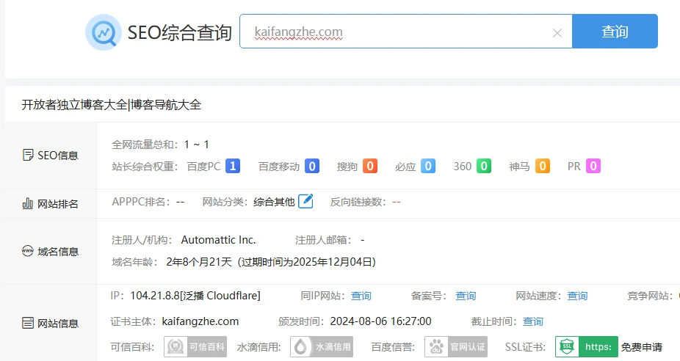
Task: Click the blue 查询 search button
Action: click(615, 32)
